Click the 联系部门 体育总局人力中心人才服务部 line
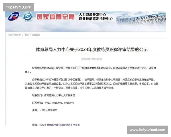 54,95
